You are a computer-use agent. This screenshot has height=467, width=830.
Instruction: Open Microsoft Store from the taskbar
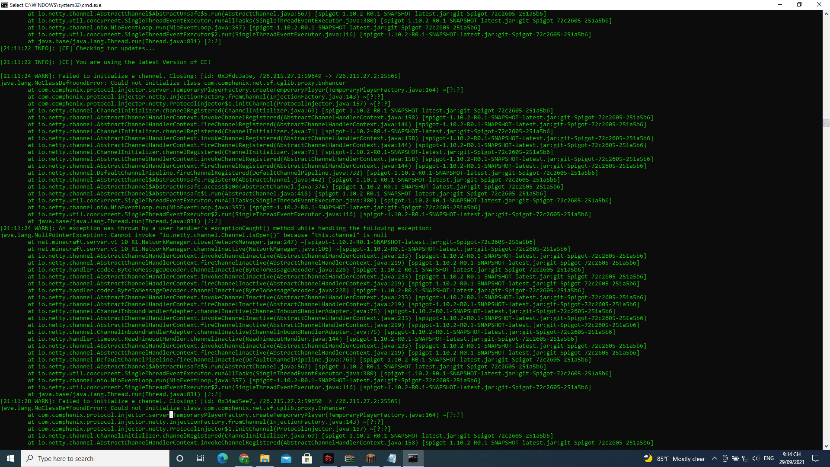[x=307, y=458]
